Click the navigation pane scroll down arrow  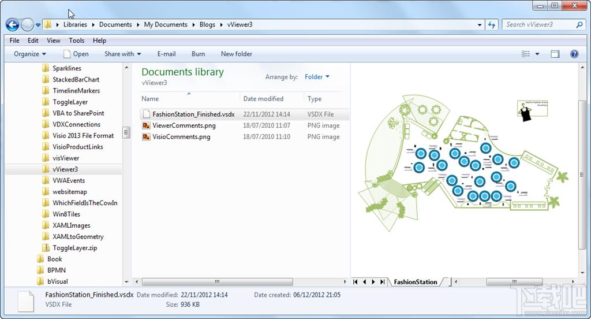tap(126, 281)
